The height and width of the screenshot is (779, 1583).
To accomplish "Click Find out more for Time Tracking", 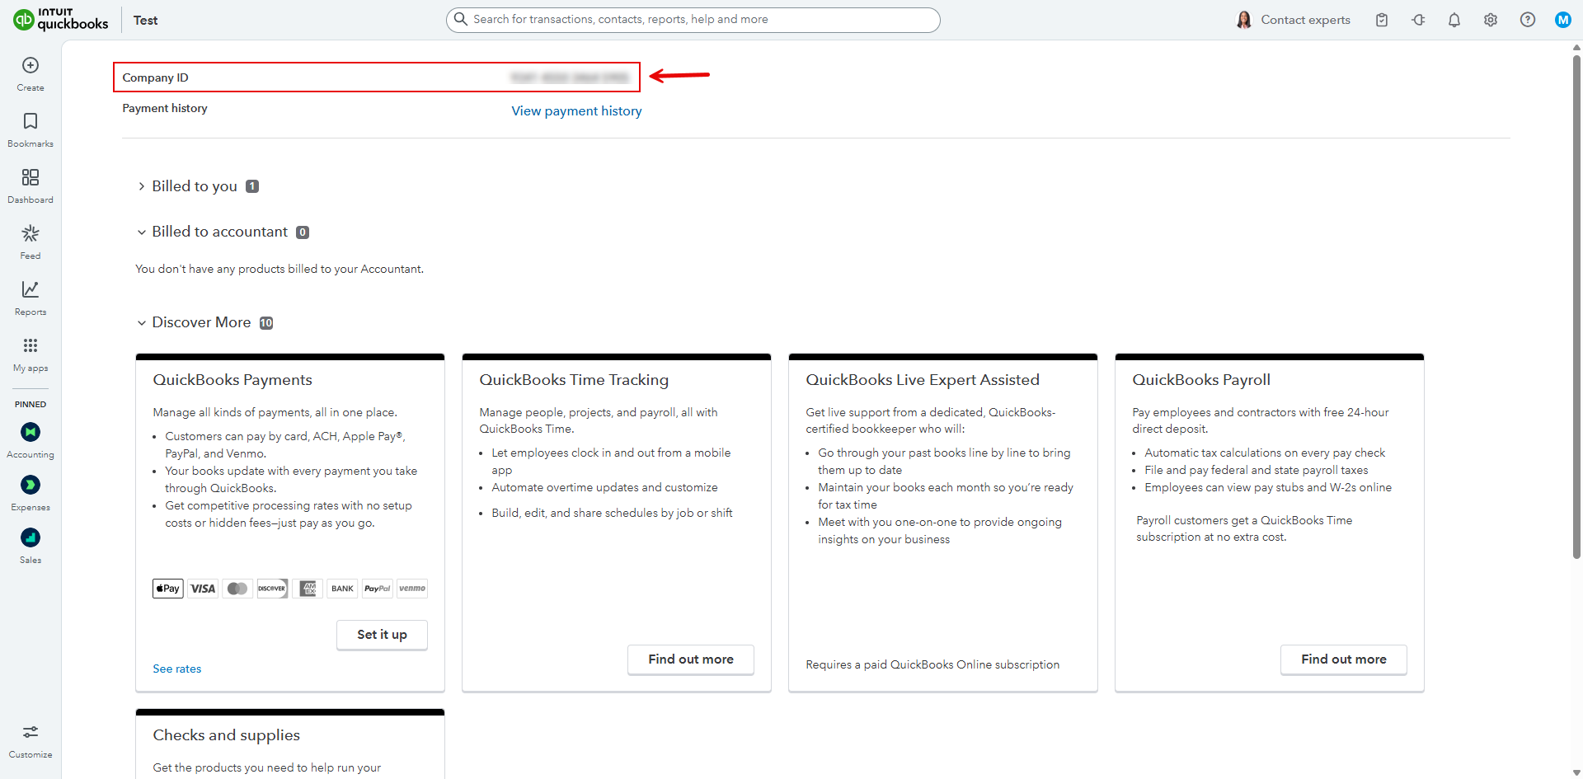I will click(691, 659).
